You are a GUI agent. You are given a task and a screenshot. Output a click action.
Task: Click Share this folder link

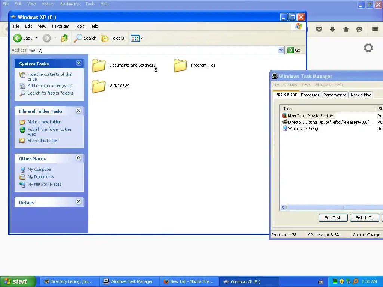tap(42, 141)
